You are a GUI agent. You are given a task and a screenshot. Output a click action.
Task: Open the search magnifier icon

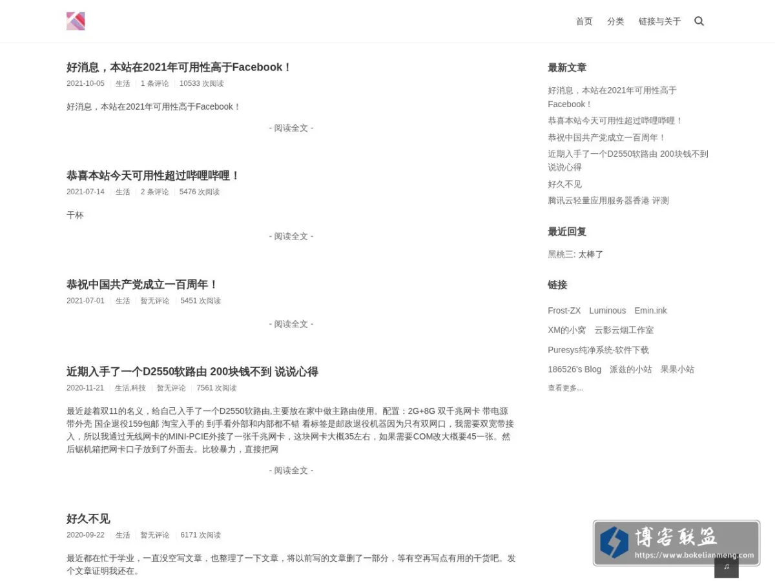(x=699, y=21)
